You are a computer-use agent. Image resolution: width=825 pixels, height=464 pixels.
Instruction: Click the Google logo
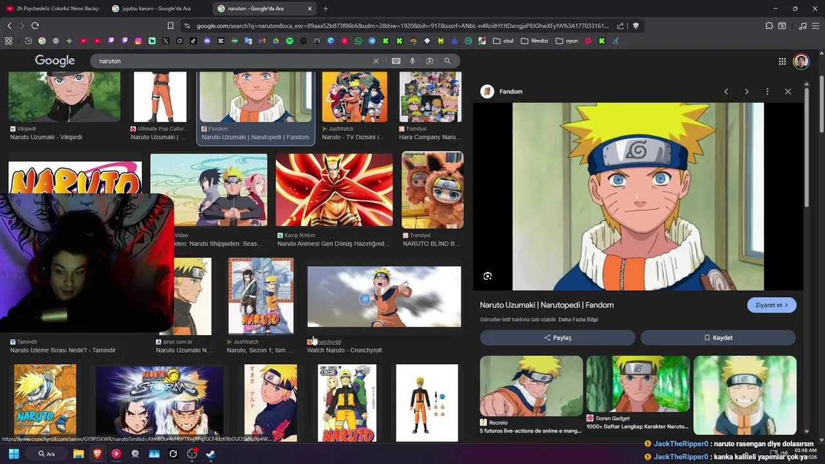coord(55,61)
